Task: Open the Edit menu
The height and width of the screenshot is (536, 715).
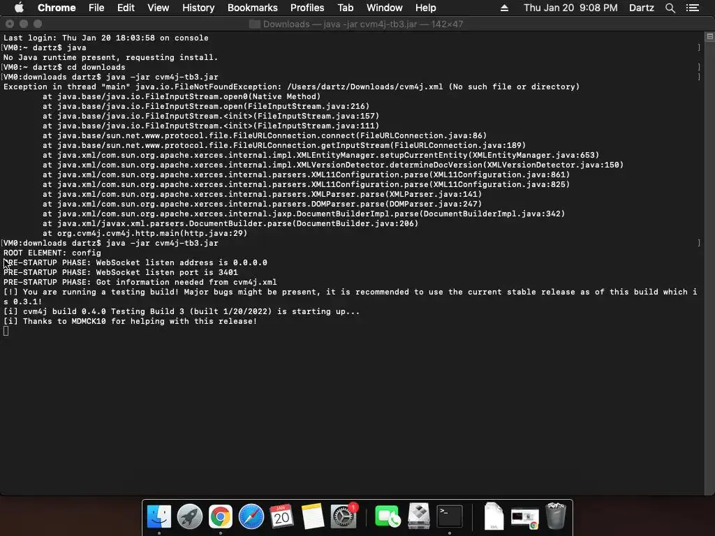Action: pos(126,8)
